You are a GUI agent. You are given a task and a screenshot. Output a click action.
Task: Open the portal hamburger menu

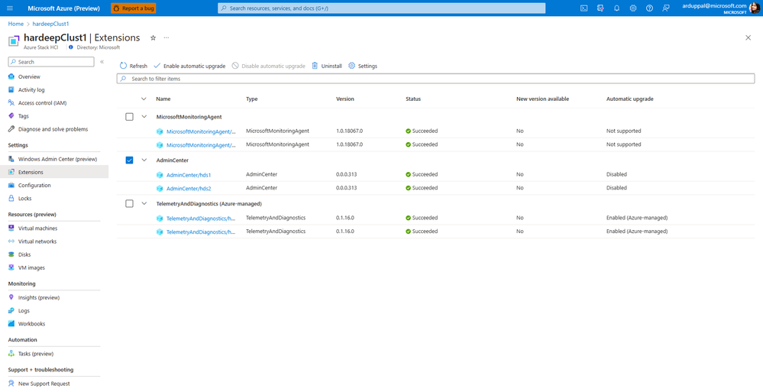click(10, 8)
